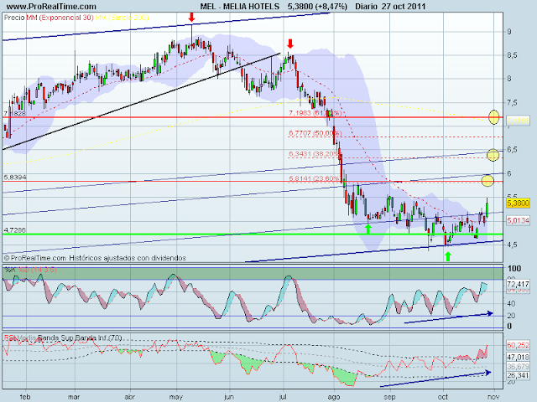Click the 7,1828 resistance level label

coord(15,114)
